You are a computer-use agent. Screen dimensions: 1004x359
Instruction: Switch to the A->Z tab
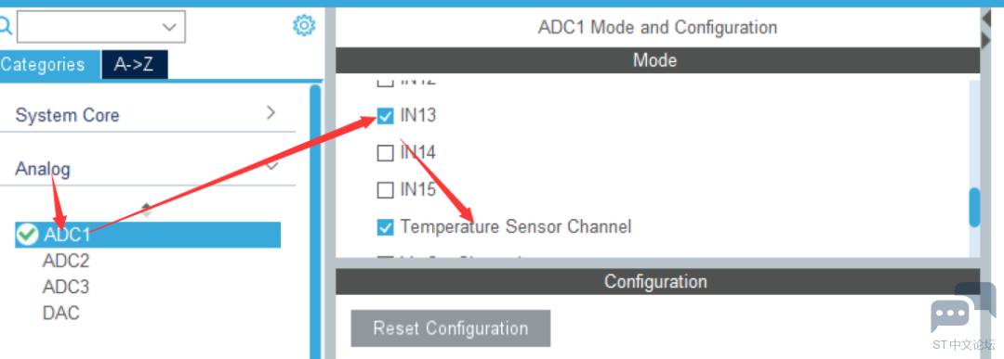click(135, 65)
